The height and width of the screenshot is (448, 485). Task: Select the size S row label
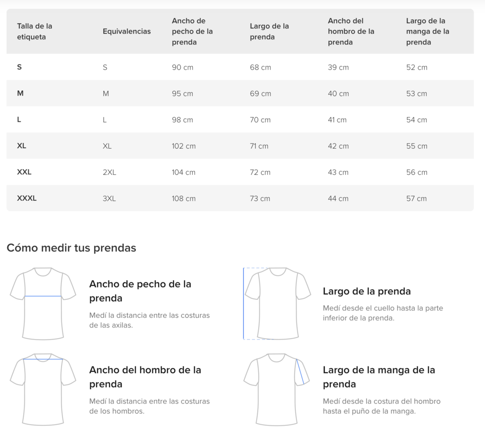pyautogui.click(x=19, y=67)
